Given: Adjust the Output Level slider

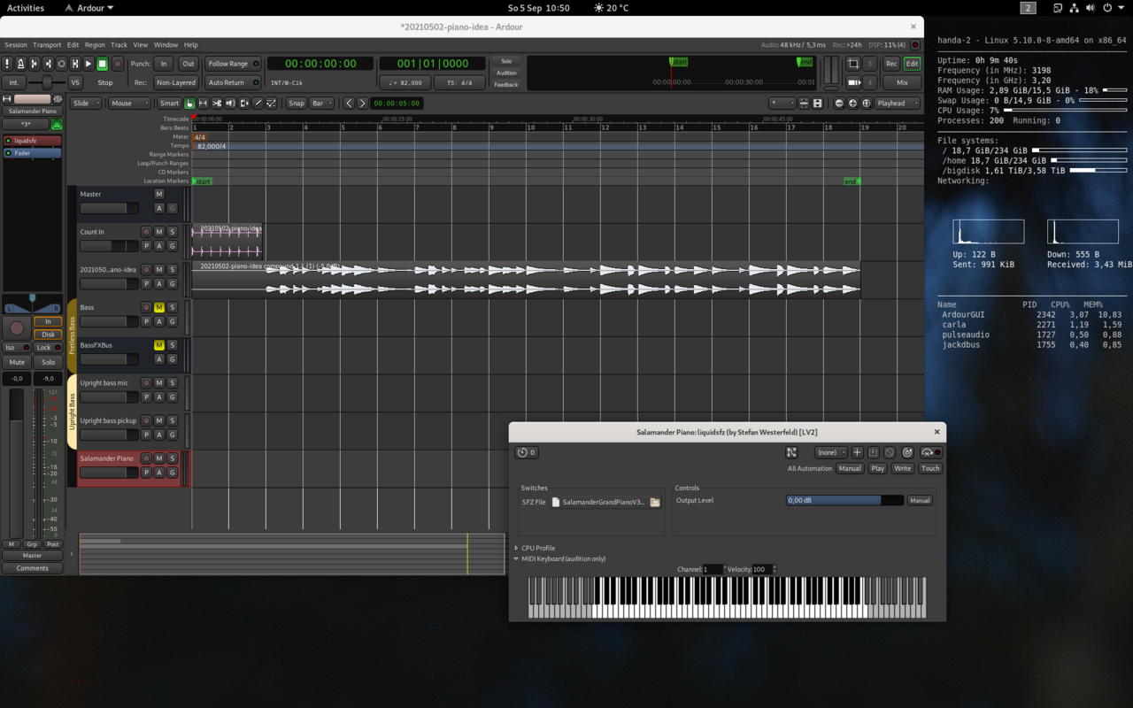Looking at the screenshot, I should (x=844, y=501).
